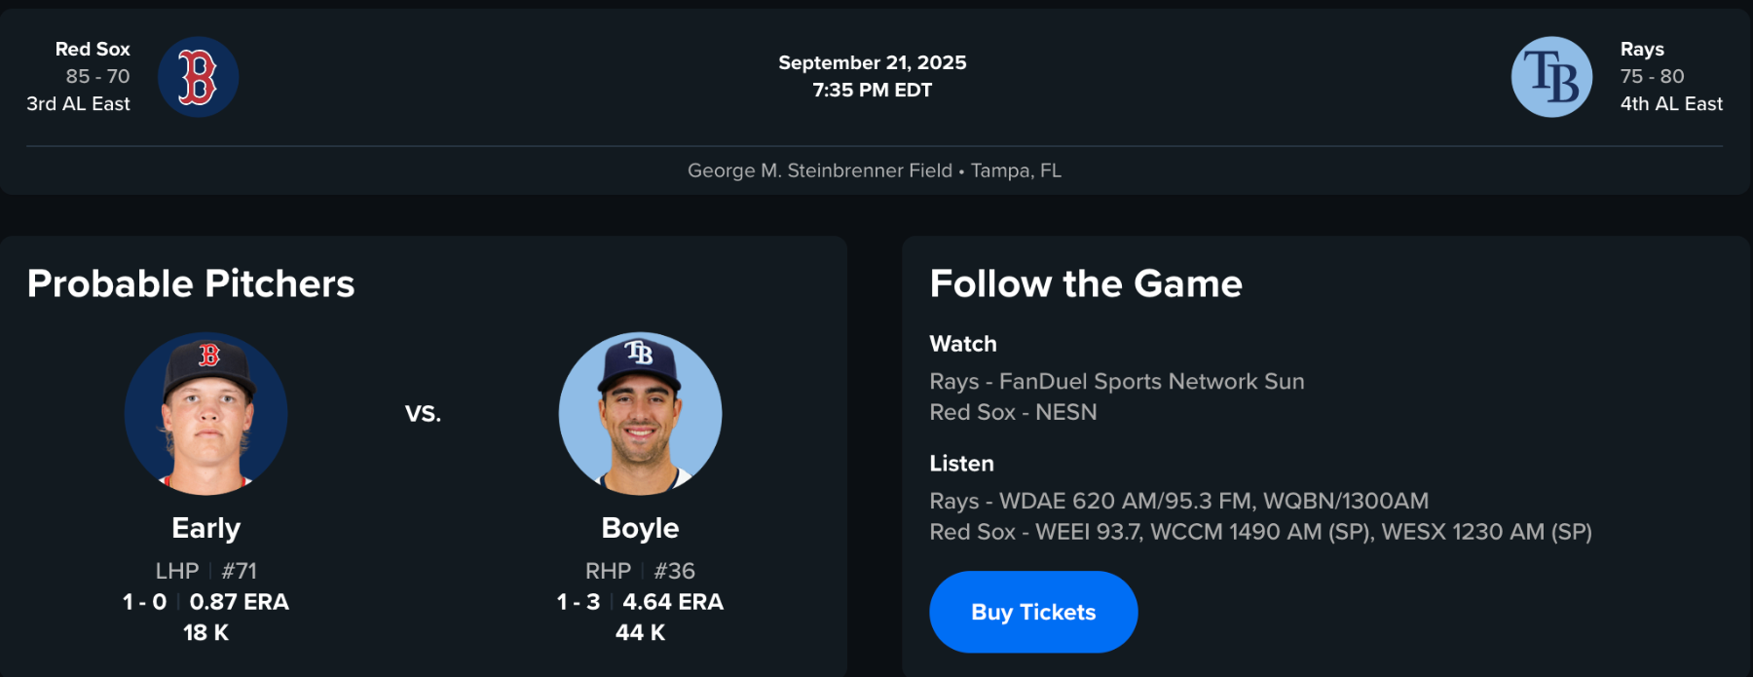This screenshot has height=677, width=1753.
Task: Click the Tampa Bay Rays logo
Action: click(1551, 77)
